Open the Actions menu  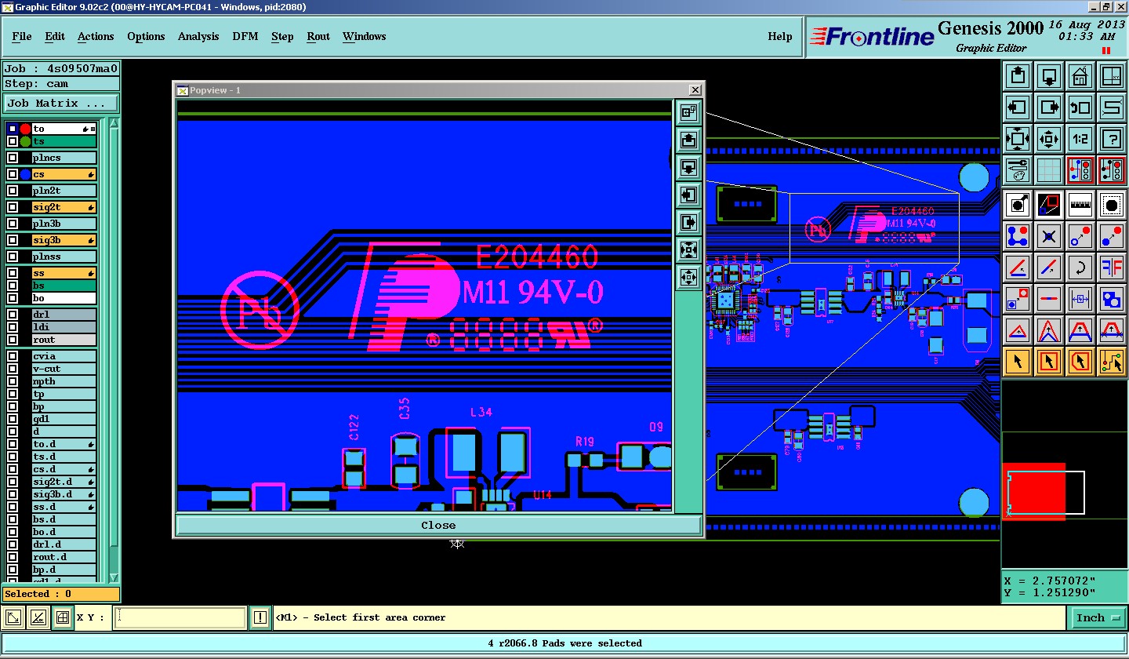click(x=96, y=37)
